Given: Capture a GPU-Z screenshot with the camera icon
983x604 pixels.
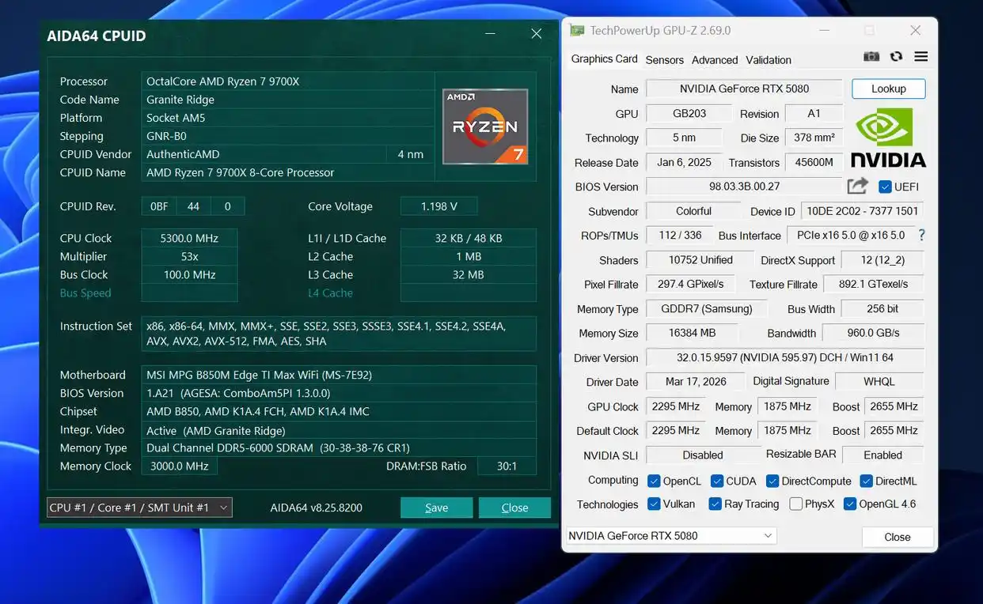Looking at the screenshot, I should coord(871,56).
